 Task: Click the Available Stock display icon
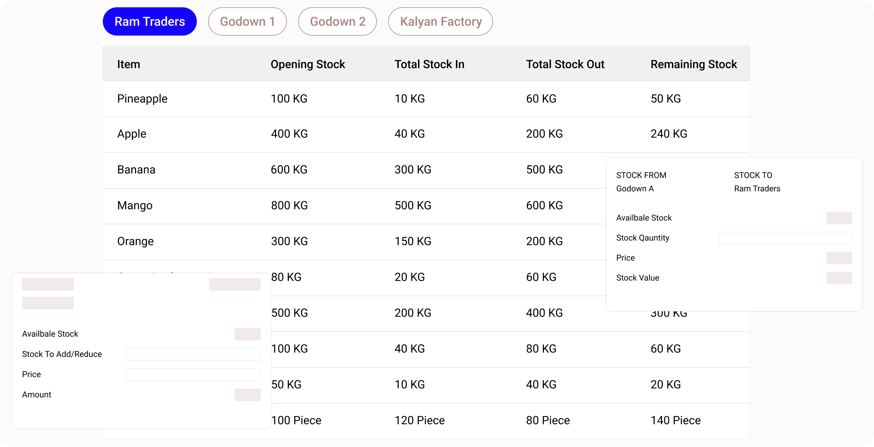click(x=839, y=218)
